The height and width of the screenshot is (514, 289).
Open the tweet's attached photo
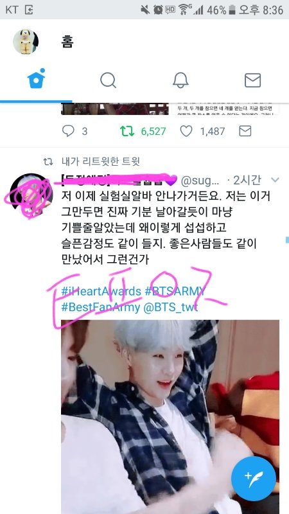point(170,417)
